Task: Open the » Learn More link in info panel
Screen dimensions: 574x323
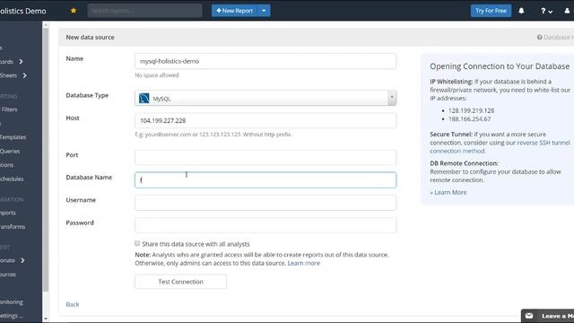Action: (448, 192)
